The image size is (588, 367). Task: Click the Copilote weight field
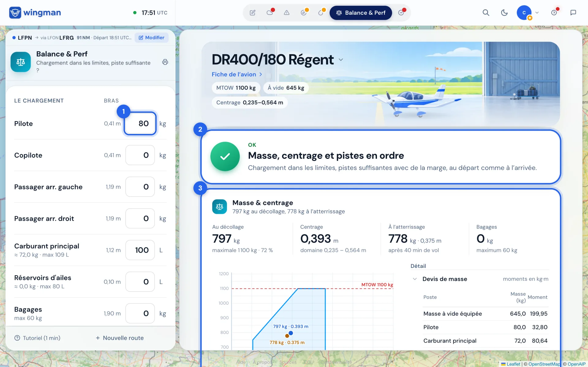click(140, 155)
